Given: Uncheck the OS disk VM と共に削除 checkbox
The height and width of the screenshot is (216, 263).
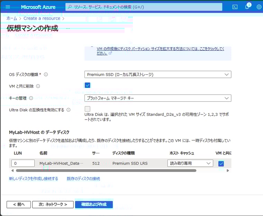Looking at the screenshot, I should point(88,85).
